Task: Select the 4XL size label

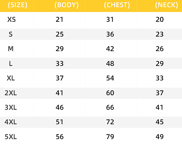Action: [x=11, y=122]
